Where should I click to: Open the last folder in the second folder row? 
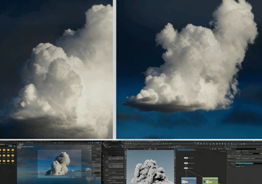coord(13,155)
